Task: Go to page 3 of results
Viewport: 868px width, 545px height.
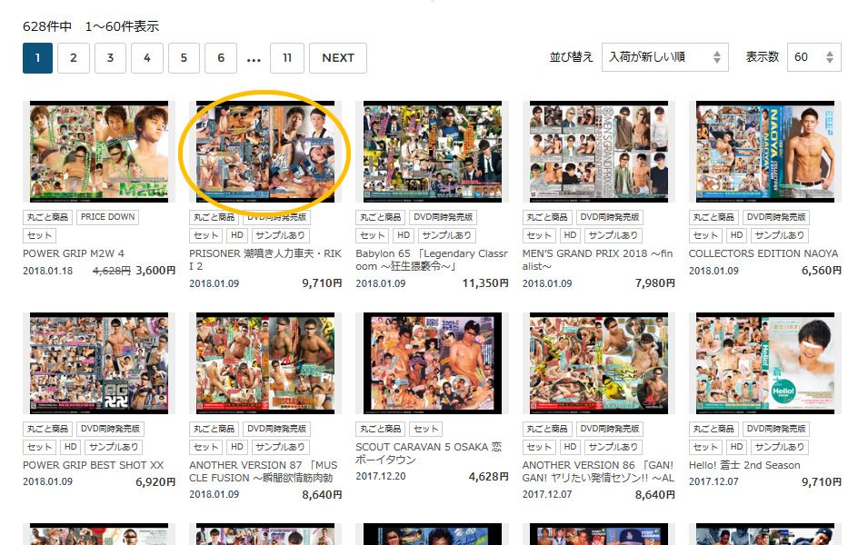Action: (x=110, y=58)
